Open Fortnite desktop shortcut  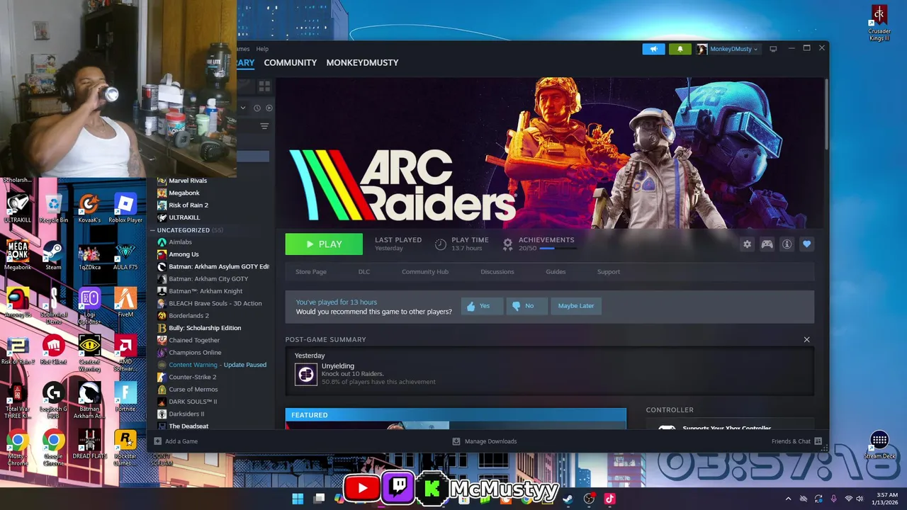(x=125, y=397)
